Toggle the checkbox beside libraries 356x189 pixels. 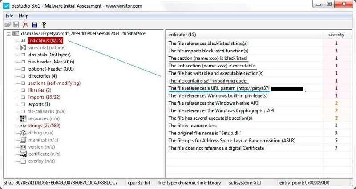[x=23, y=91]
